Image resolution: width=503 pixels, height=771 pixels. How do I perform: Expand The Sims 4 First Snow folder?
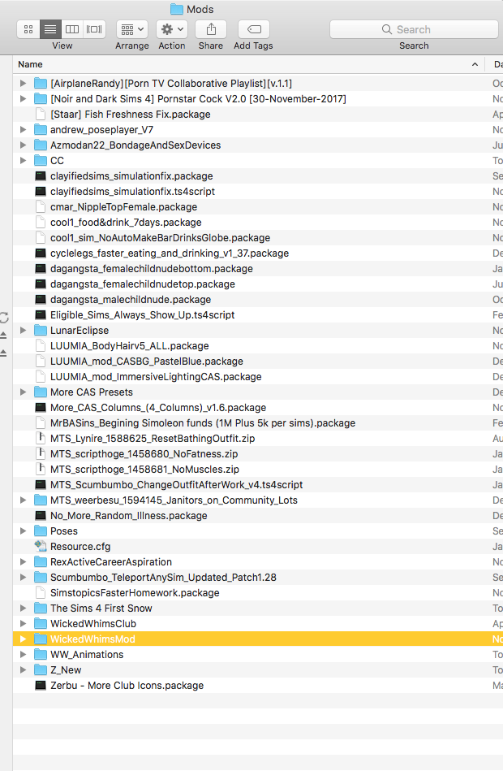point(23,609)
